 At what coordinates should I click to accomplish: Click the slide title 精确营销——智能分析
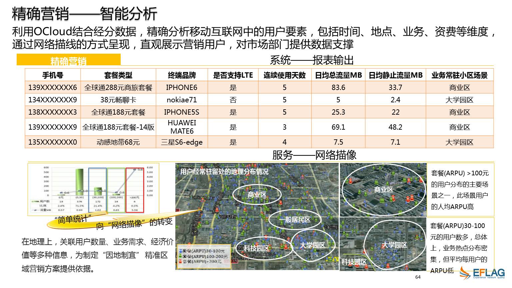point(85,14)
